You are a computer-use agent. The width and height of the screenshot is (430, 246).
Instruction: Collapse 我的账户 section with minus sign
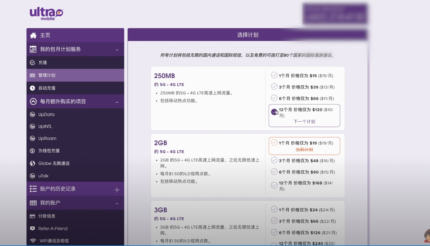pos(117,204)
